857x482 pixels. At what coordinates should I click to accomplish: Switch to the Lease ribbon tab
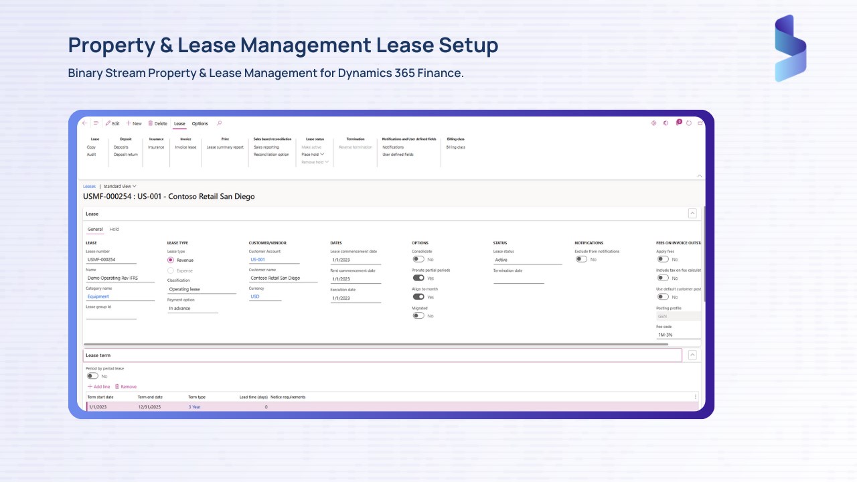179,123
